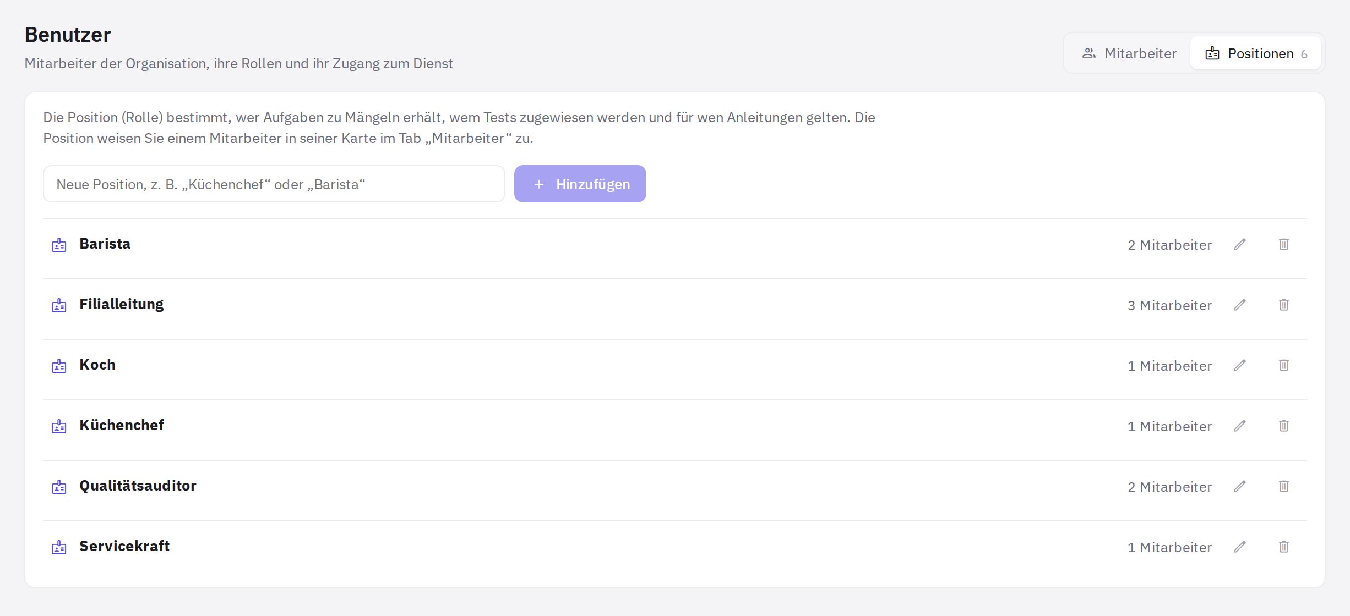Delete the Servicekraft position via trash icon

1283,547
